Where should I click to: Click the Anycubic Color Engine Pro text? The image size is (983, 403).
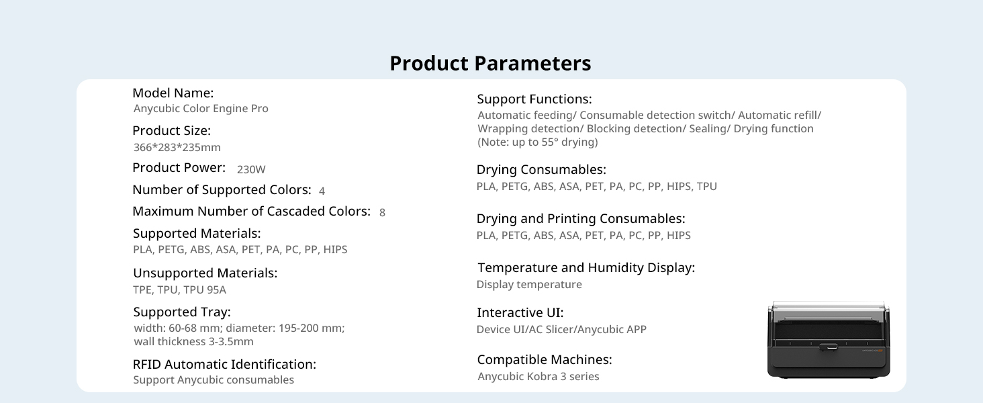(x=201, y=109)
